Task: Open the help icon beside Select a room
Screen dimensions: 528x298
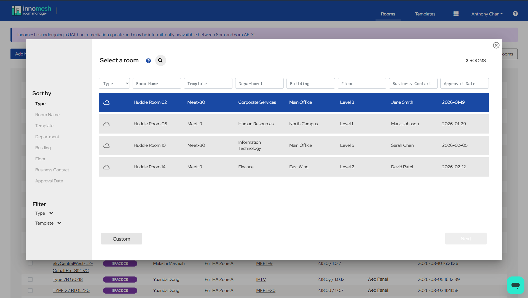Action: (x=148, y=60)
